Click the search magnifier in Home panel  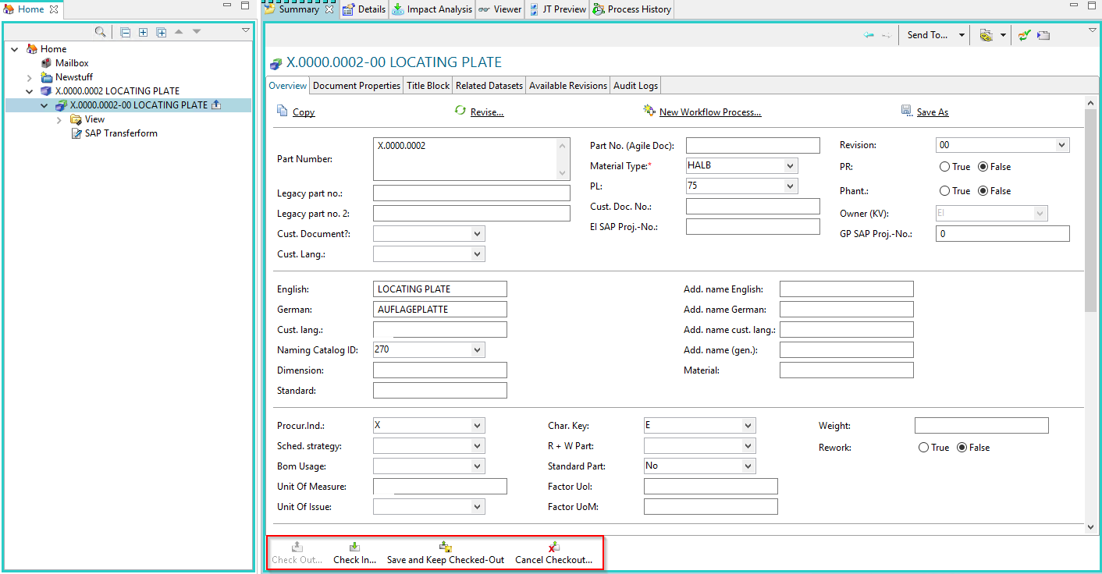100,32
